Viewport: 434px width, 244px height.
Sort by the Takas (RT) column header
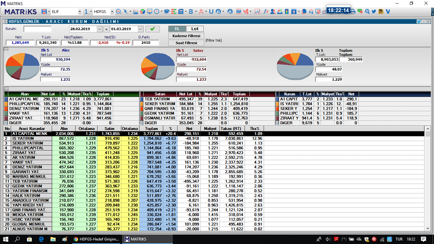coord(232,128)
